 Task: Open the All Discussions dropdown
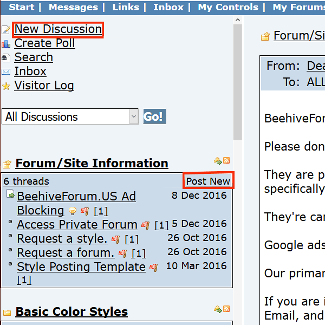70,116
